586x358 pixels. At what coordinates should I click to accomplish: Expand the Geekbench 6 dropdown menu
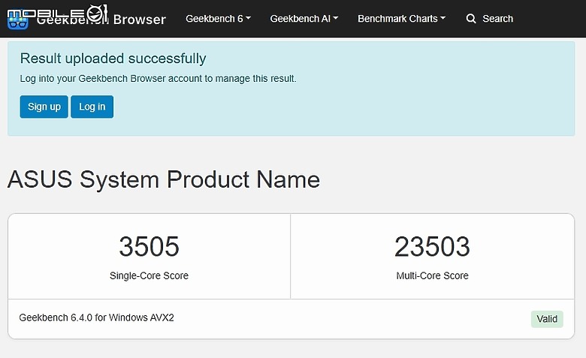[219, 19]
